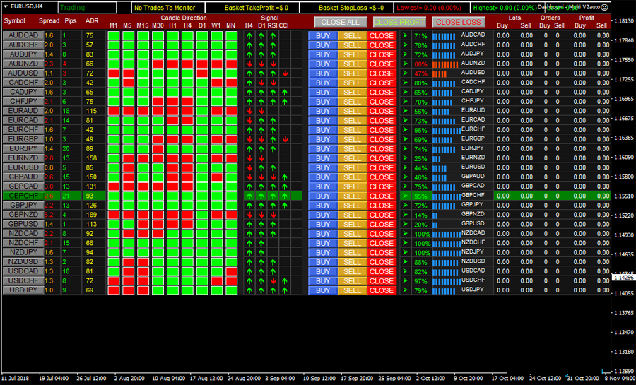Click the H1 candle box for EURGBP
This screenshot has height=385, width=636.
172,139
